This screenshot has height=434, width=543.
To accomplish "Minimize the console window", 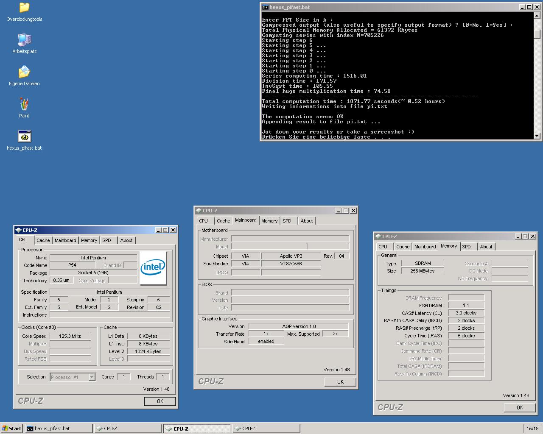I will coord(523,7).
